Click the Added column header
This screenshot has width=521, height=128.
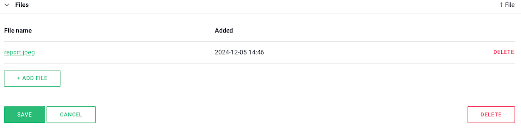pos(224,30)
